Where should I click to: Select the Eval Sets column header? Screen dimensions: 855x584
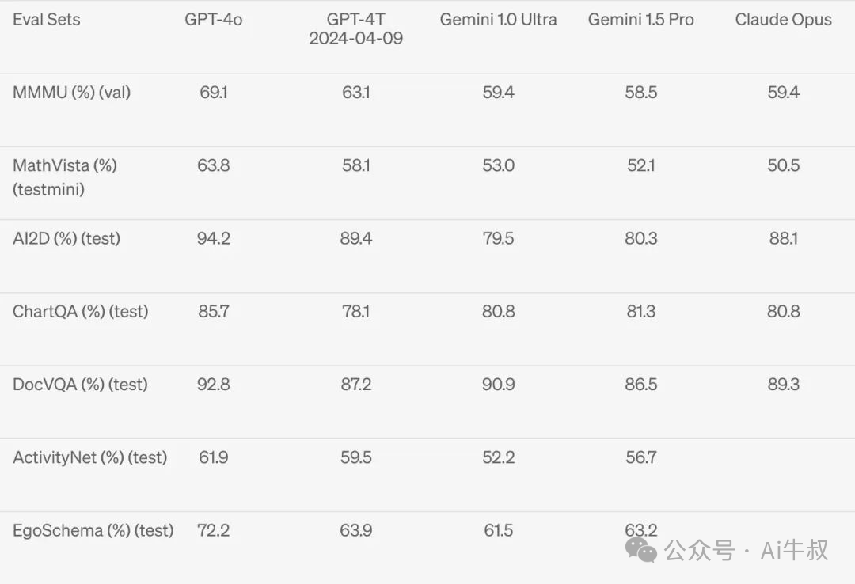(x=47, y=20)
